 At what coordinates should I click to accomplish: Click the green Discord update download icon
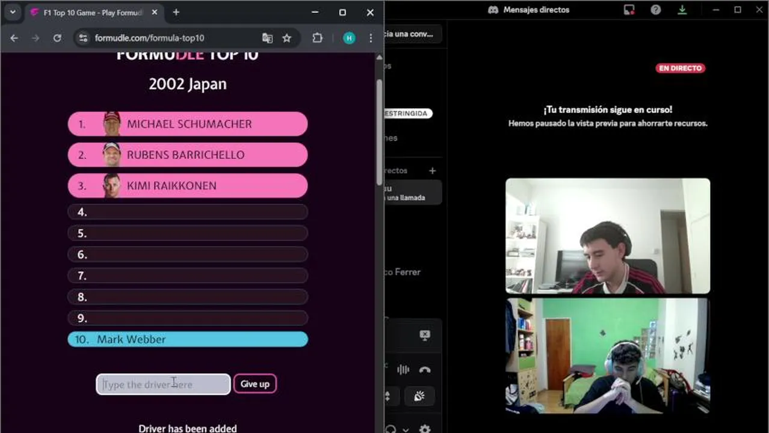682,10
